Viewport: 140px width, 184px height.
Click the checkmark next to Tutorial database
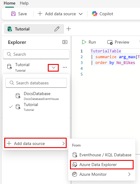(11, 107)
